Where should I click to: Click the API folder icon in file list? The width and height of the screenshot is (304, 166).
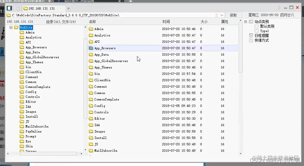[91, 42]
